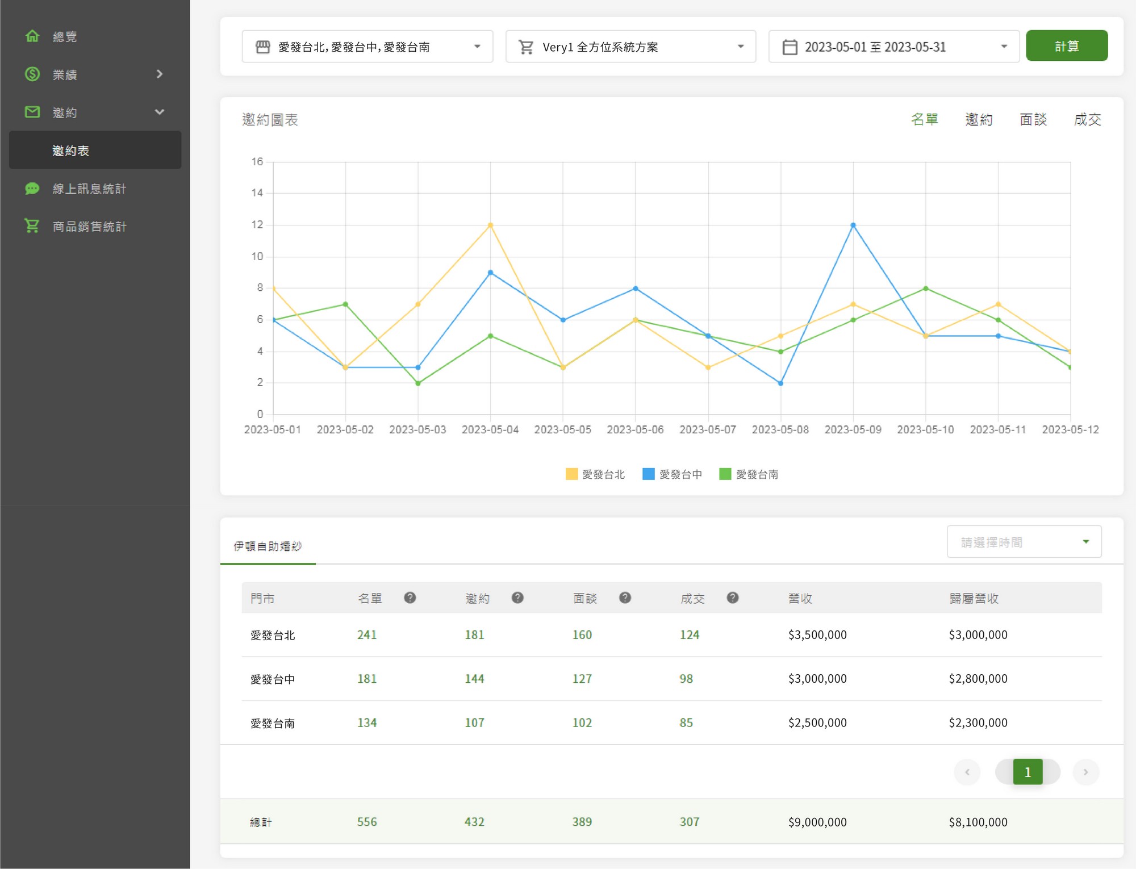The width and height of the screenshot is (1136, 869).
Task: Click the 愛發台中 row name
Action: point(273,679)
